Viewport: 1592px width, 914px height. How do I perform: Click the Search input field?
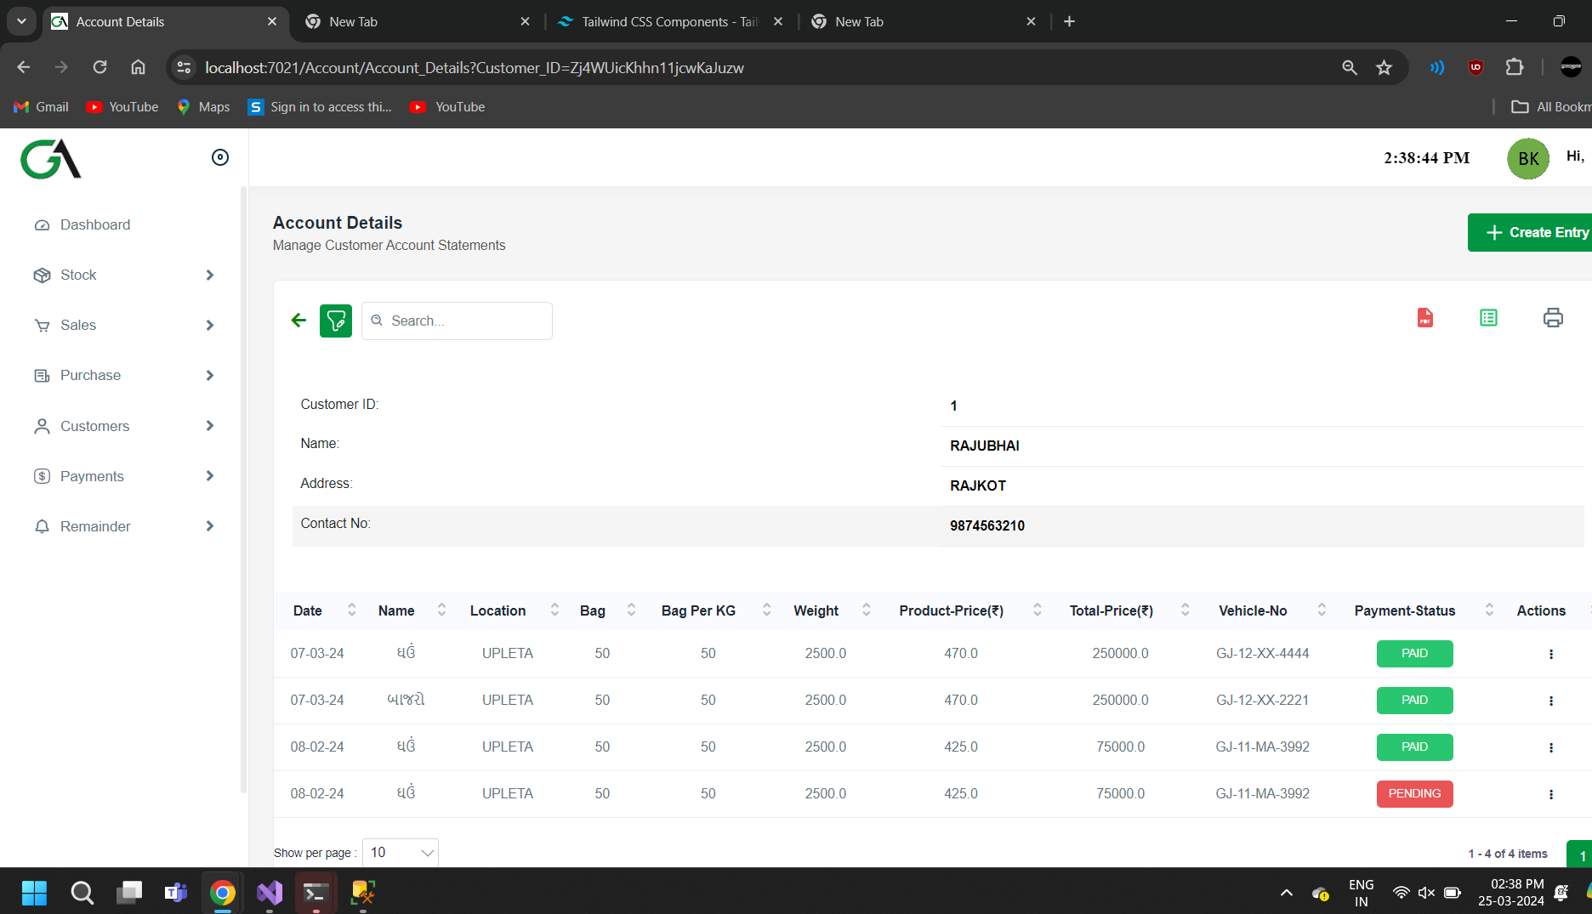(x=457, y=321)
